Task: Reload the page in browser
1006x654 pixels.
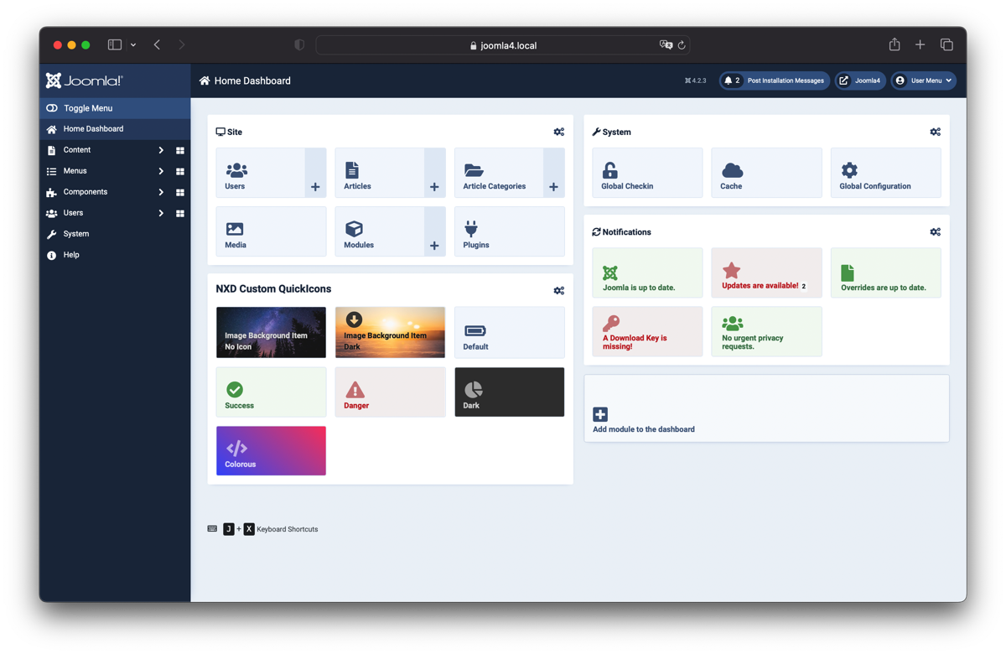Action: tap(682, 45)
